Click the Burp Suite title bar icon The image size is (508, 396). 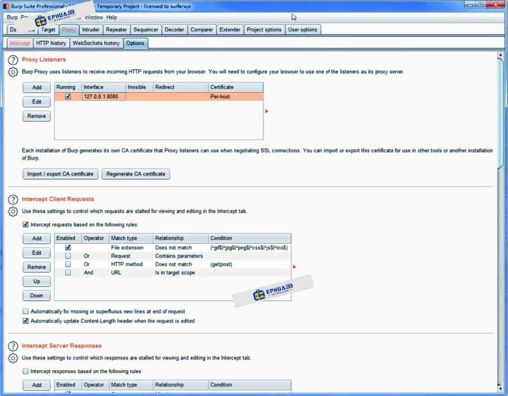coord(6,6)
